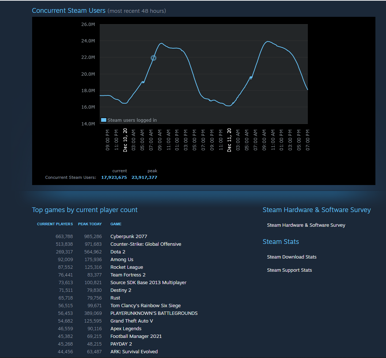Open Team Fortress 2 link

tap(128, 275)
